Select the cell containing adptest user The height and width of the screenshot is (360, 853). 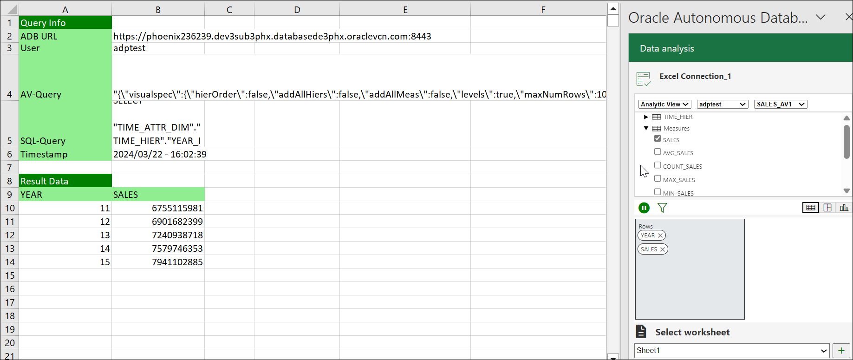point(158,48)
